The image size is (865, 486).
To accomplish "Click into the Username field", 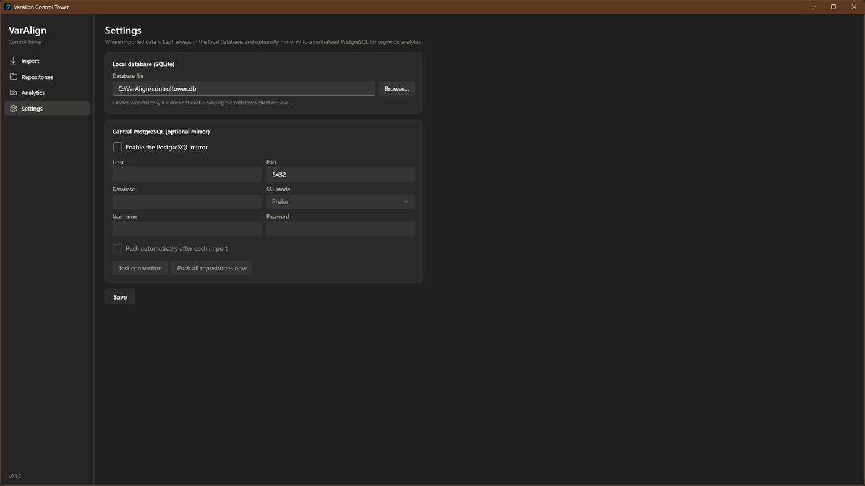I will pyautogui.click(x=187, y=228).
